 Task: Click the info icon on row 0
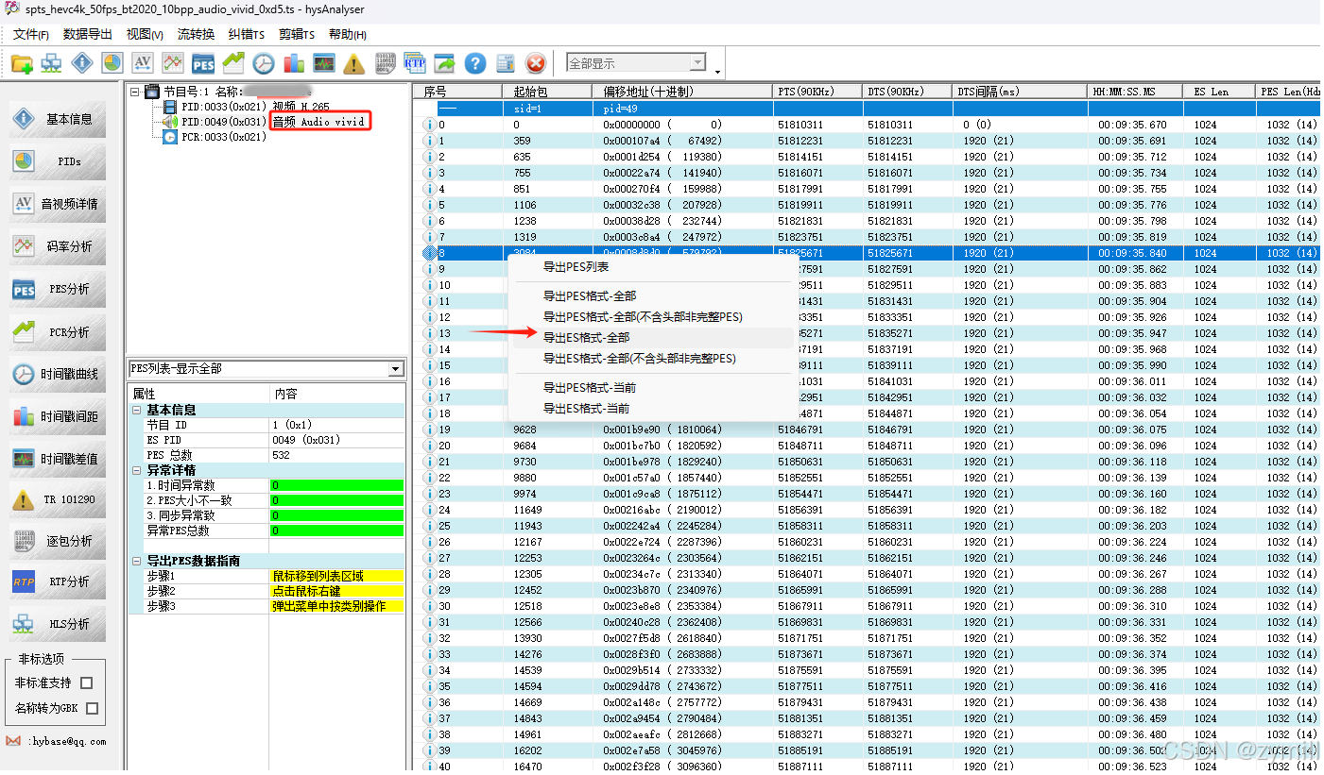point(428,125)
